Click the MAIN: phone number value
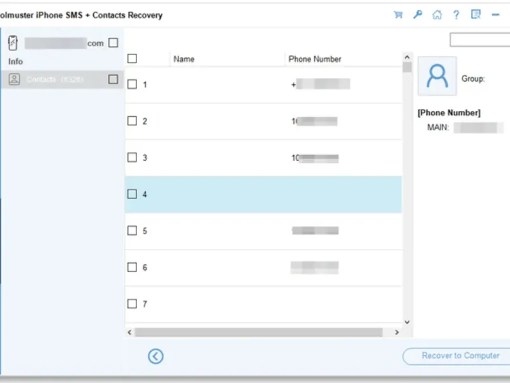This screenshot has height=383, width=510. [479, 127]
